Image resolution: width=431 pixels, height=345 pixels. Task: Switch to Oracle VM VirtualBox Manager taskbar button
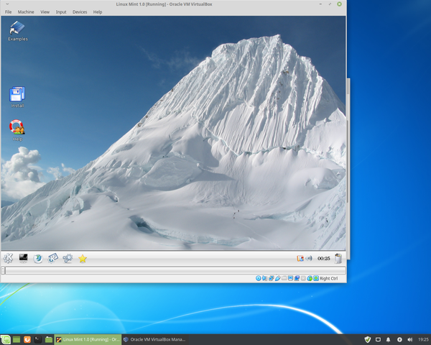pos(154,339)
